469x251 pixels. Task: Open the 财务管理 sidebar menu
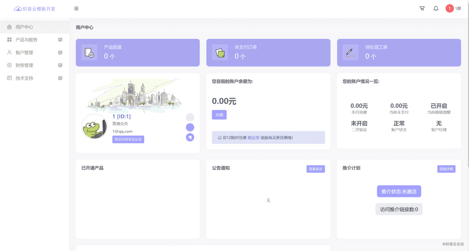pyautogui.click(x=34, y=65)
